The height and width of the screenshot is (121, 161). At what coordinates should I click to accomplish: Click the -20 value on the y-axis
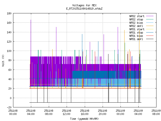click(9, 107)
